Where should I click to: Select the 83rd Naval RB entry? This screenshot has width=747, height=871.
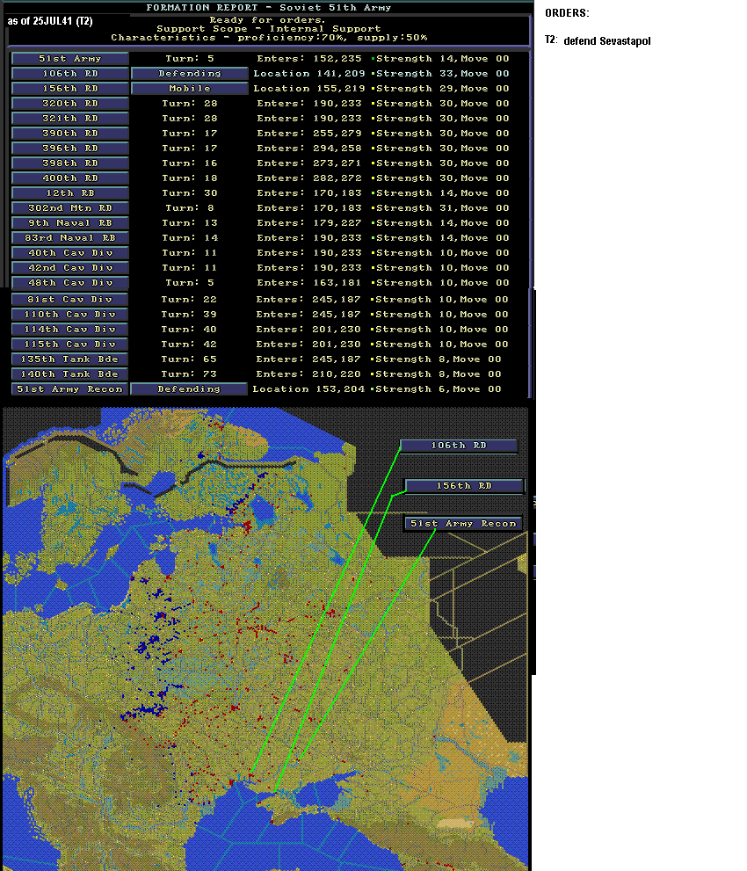point(70,238)
